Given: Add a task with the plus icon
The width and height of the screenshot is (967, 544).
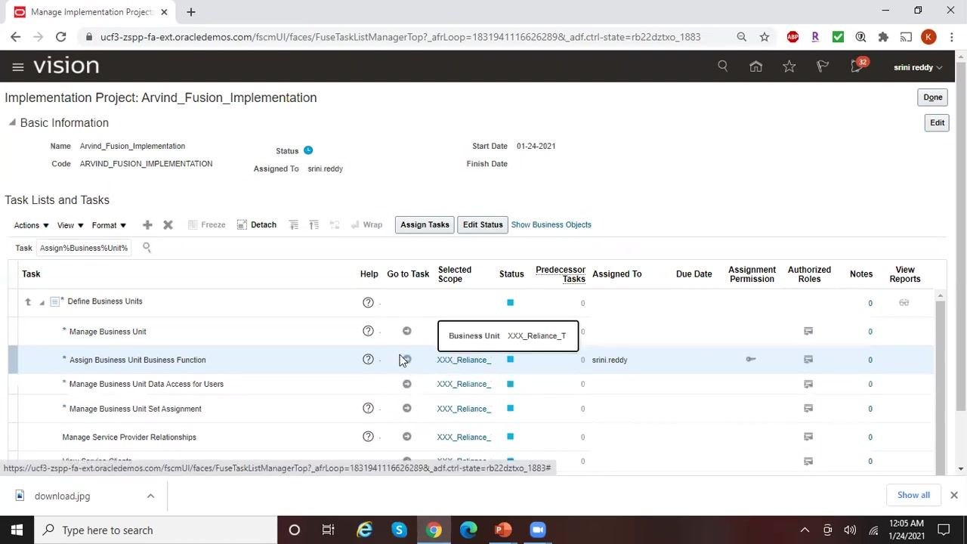Looking at the screenshot, I should pyautogui.click(x=147, y=225).
